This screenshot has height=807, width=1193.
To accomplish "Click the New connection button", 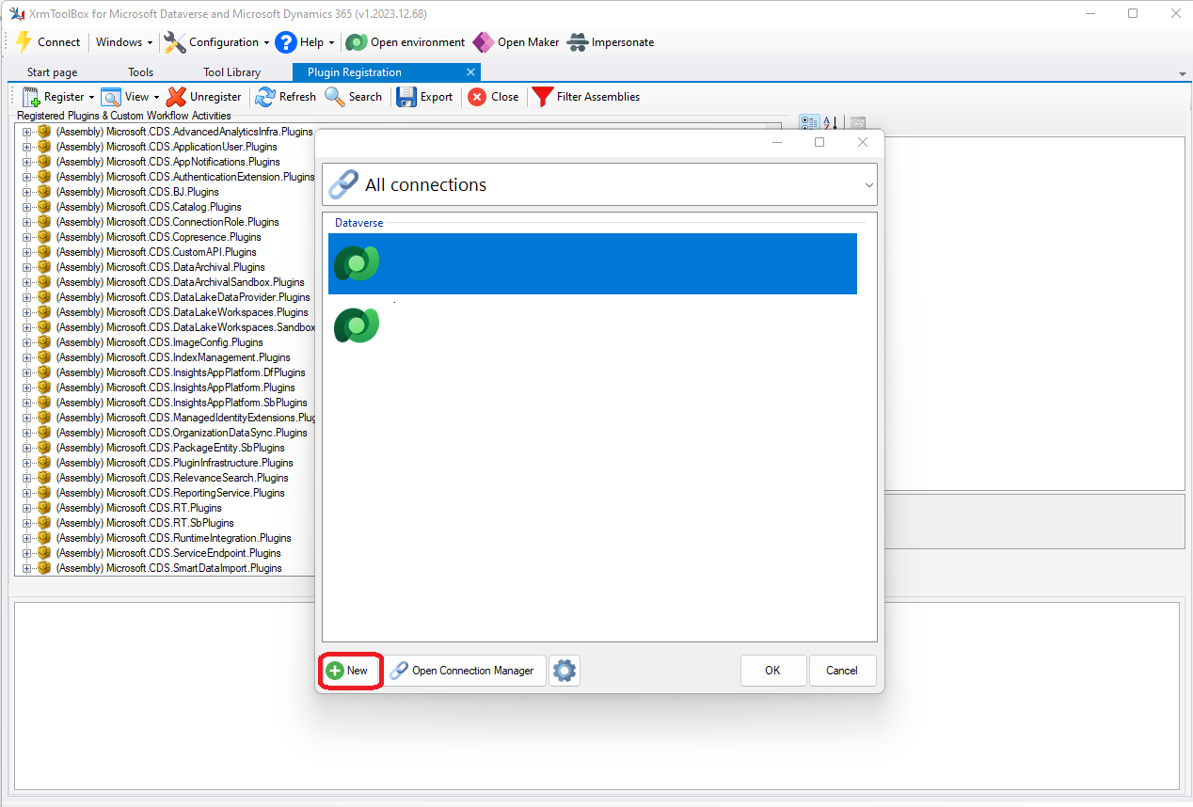I will [x=349, y=670].
